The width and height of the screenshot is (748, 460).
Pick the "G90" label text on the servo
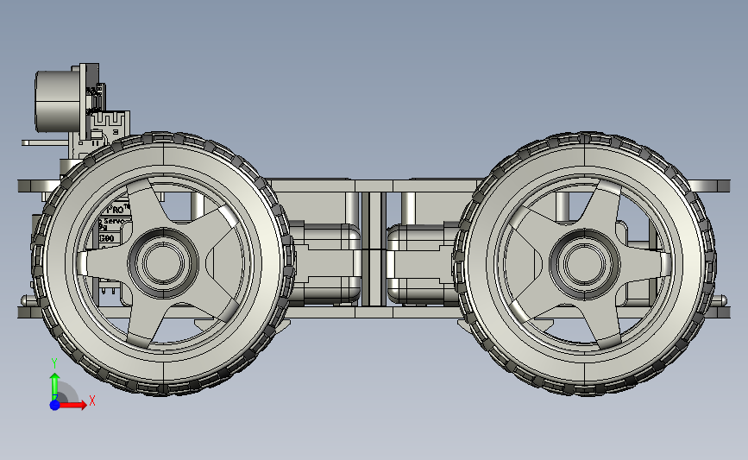(x=107, y=238)
